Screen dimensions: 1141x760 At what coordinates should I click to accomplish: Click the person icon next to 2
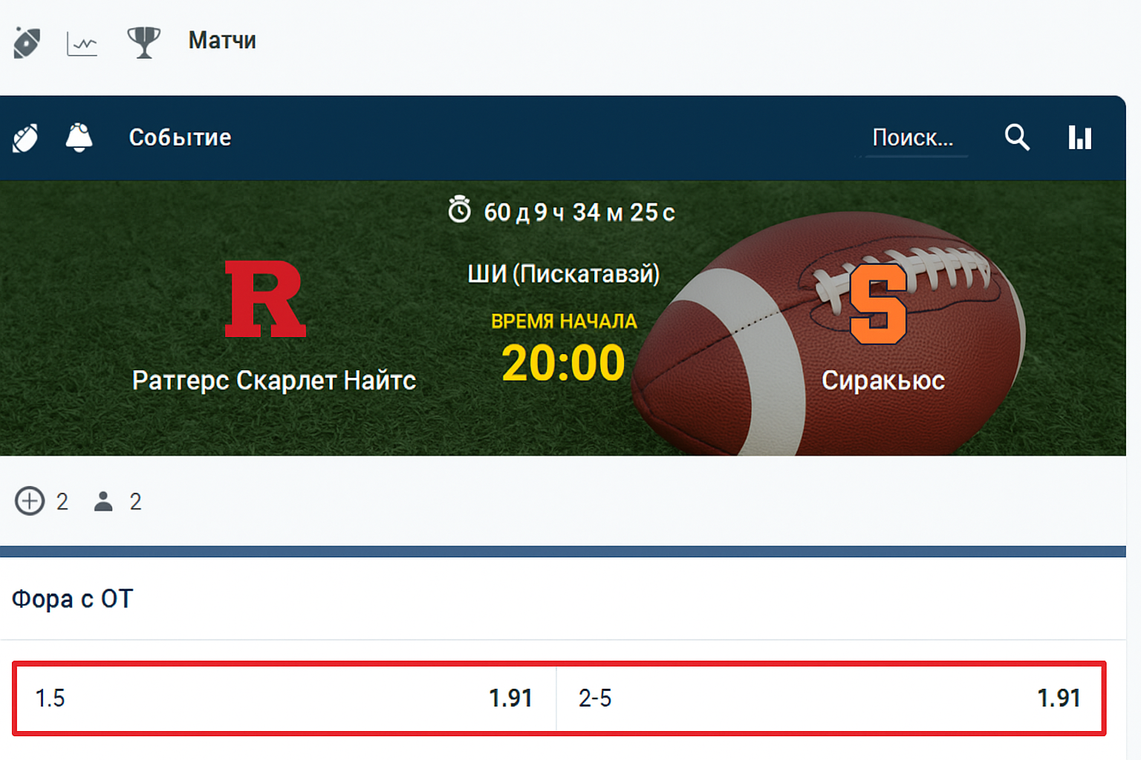[103, 502]
